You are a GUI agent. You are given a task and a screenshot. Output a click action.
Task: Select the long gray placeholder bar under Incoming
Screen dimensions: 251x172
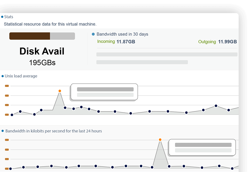167,54
